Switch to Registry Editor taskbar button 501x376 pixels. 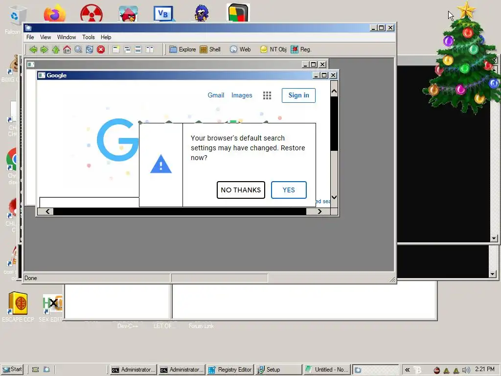click(x=230, y=370)
